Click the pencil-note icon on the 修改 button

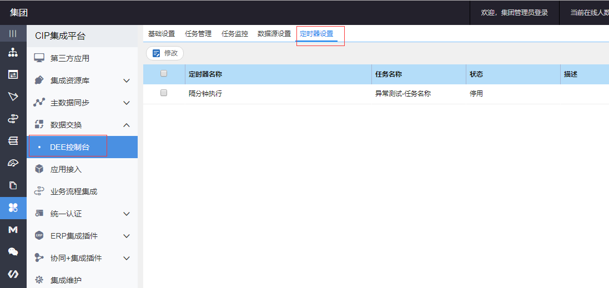pyautogui.click(x=157, y=54)
